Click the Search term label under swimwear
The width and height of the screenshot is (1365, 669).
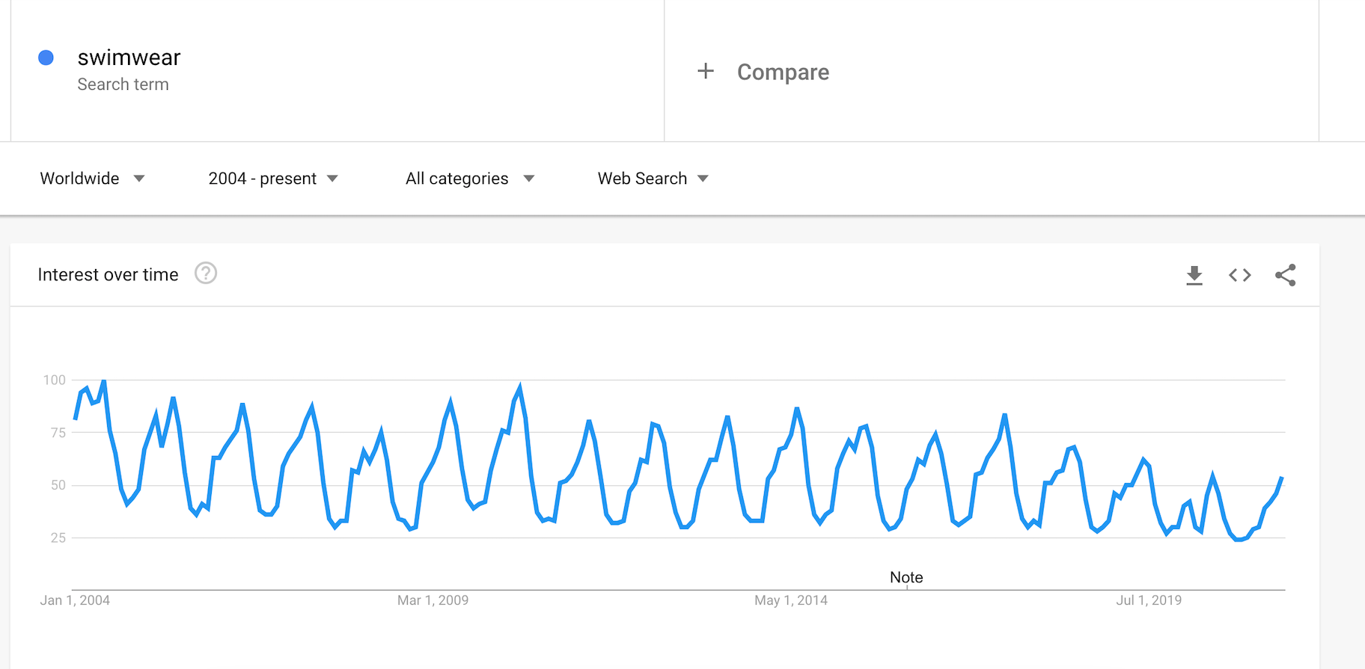[x=123, y=84]
